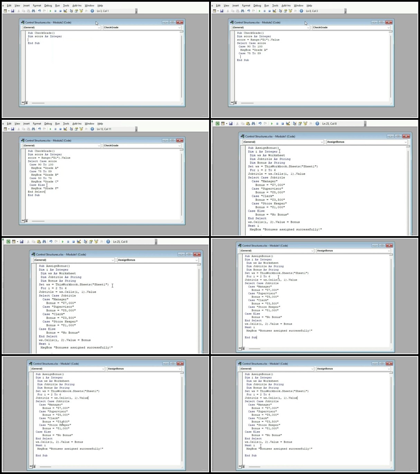
Task: Click Run Sub arrow in Ln 8, Col 3 toolbar
Action: (x=260, y=11)
